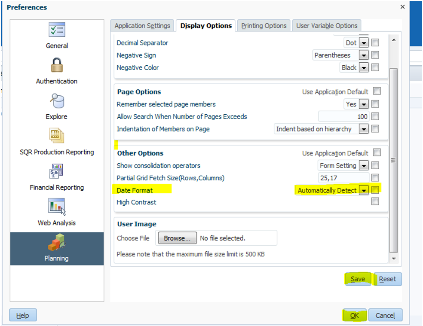Click the Explore magnifier icon

pyautogui.click(x=57, y=101)
